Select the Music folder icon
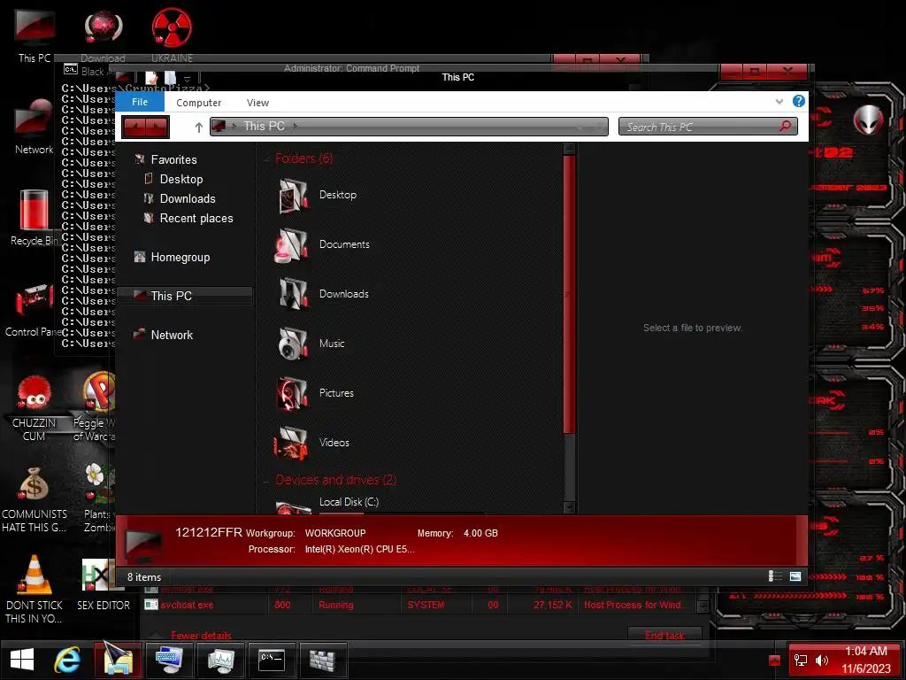The width and height of the screenshot is (906, 680). 292,344
